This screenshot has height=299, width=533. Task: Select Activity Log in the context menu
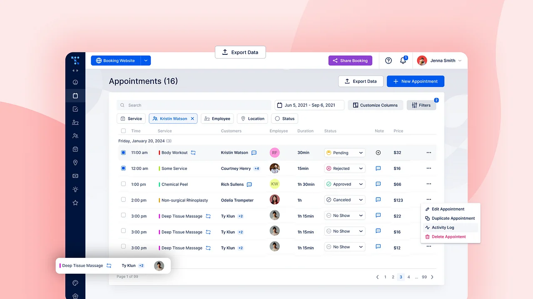(443, 227)
